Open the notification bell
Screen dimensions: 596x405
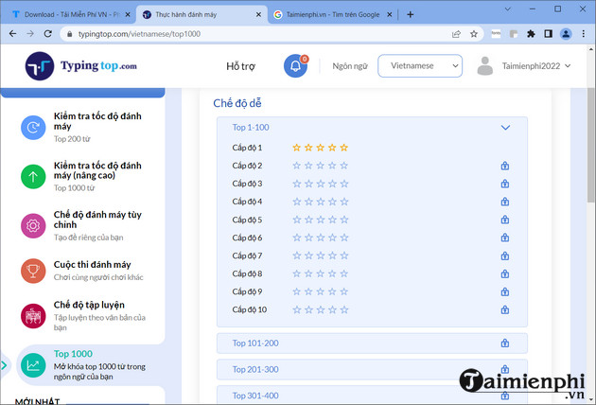pos(295,66)
